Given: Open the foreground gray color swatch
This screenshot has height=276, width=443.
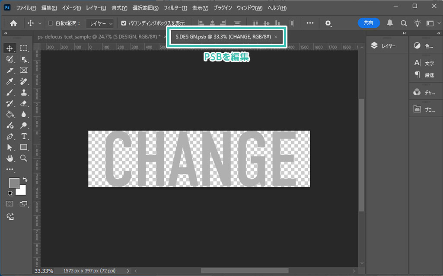Looking at the screenshot, I should click(x=13, y=183).
